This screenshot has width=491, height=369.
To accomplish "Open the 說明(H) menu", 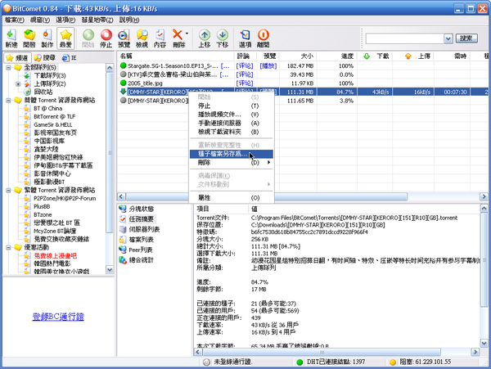I will click(129, 20).
